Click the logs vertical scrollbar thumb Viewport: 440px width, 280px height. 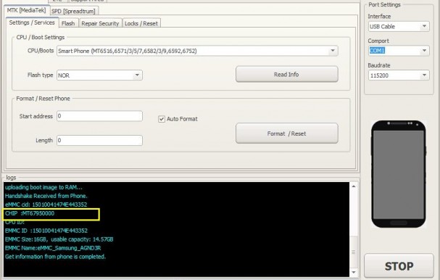click(354, 252)
